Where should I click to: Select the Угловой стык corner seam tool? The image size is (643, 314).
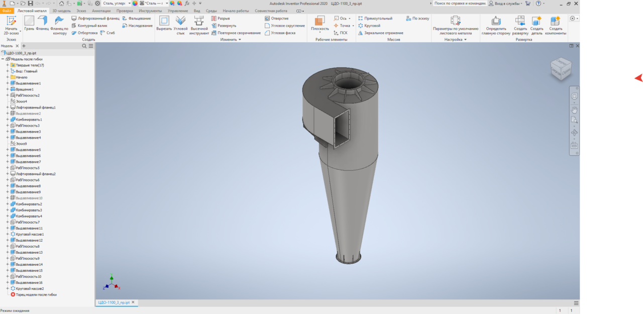pyautogui.click(x=180, y=21)
